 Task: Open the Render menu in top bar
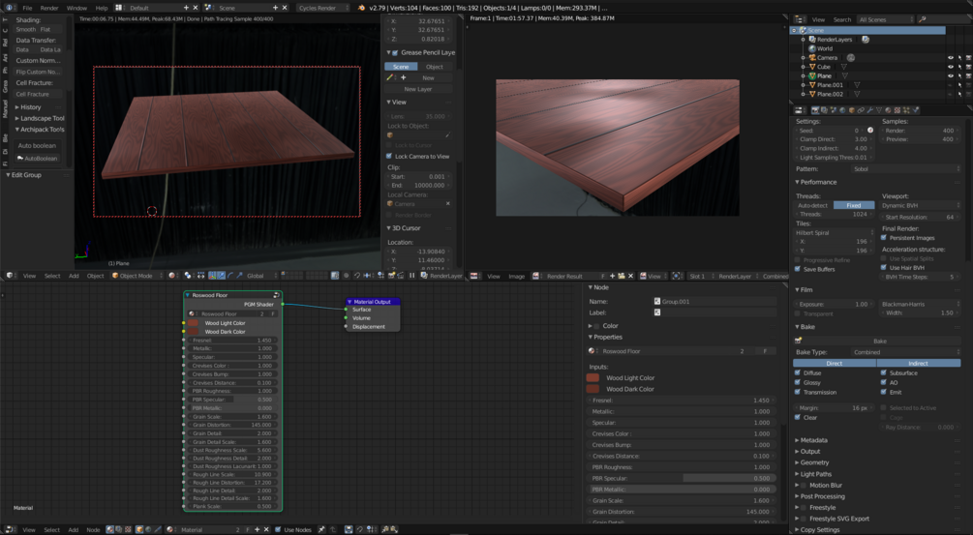coord(49,8)
